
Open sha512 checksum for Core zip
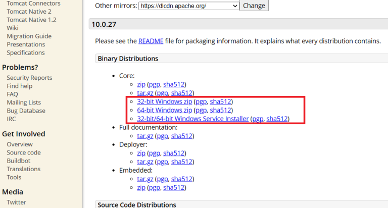pos(174,84)
